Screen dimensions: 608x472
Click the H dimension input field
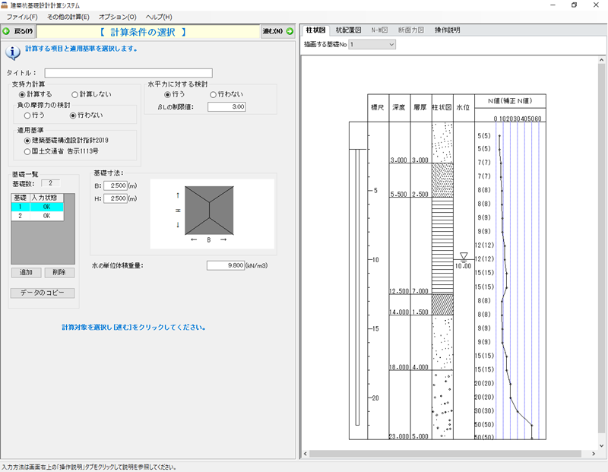coord(116,198)
